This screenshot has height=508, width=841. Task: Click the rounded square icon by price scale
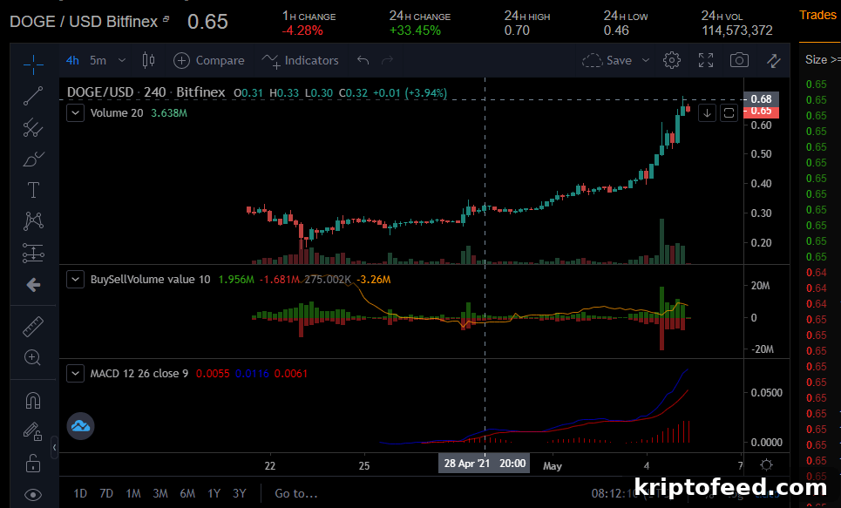[x=729, y=112]
